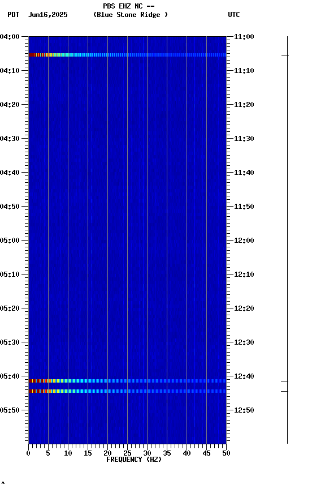Viewport: 312px width, 489px height.
Task: Click the 04:30 PDT time label
Action: pyautogui.click(x=10, y=139)
